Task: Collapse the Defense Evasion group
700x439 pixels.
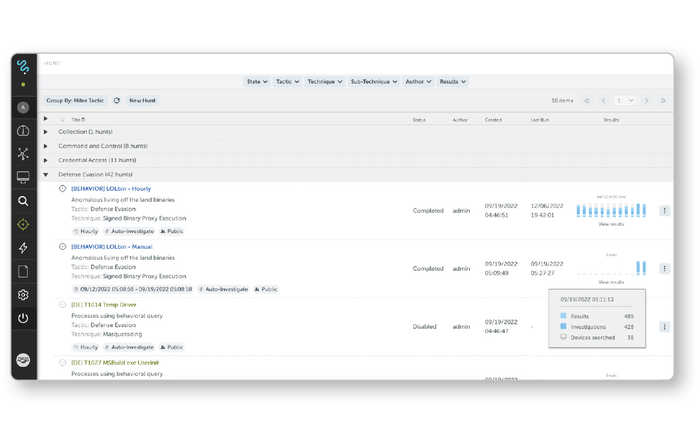Action: point(46,175)
